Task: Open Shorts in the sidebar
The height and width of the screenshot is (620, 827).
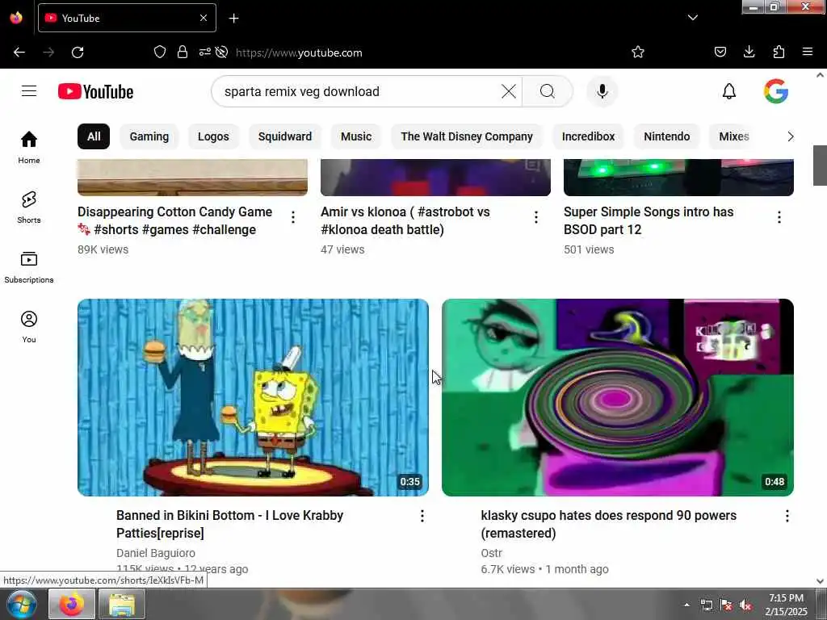Action: click(29, 207)
